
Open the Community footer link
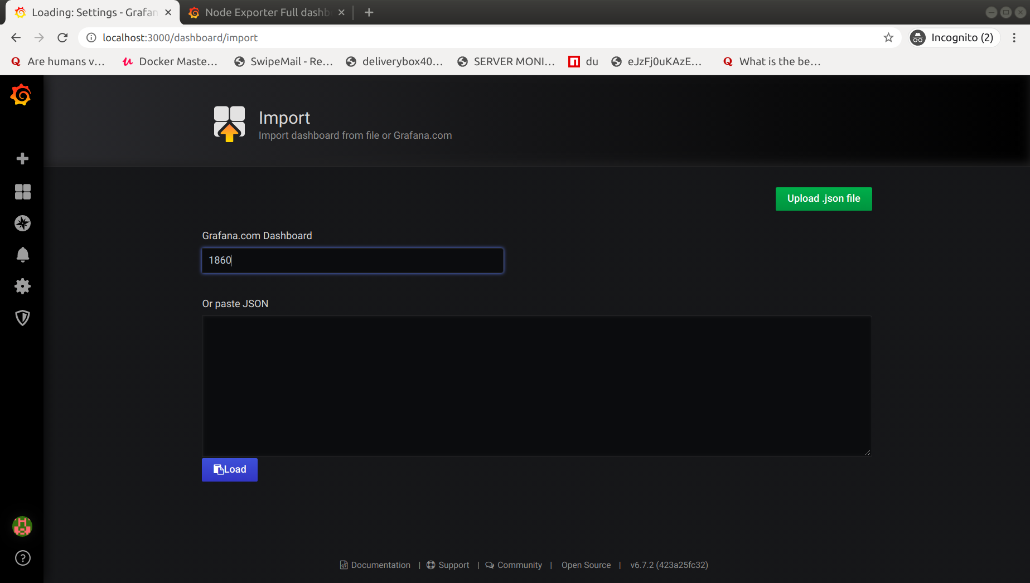[x=514, y=565]
